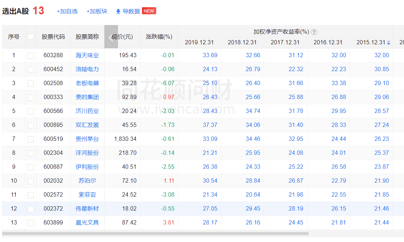Open 涪陵电力 stock link
This screenshot has height=242, width=404.
point(87,69)
